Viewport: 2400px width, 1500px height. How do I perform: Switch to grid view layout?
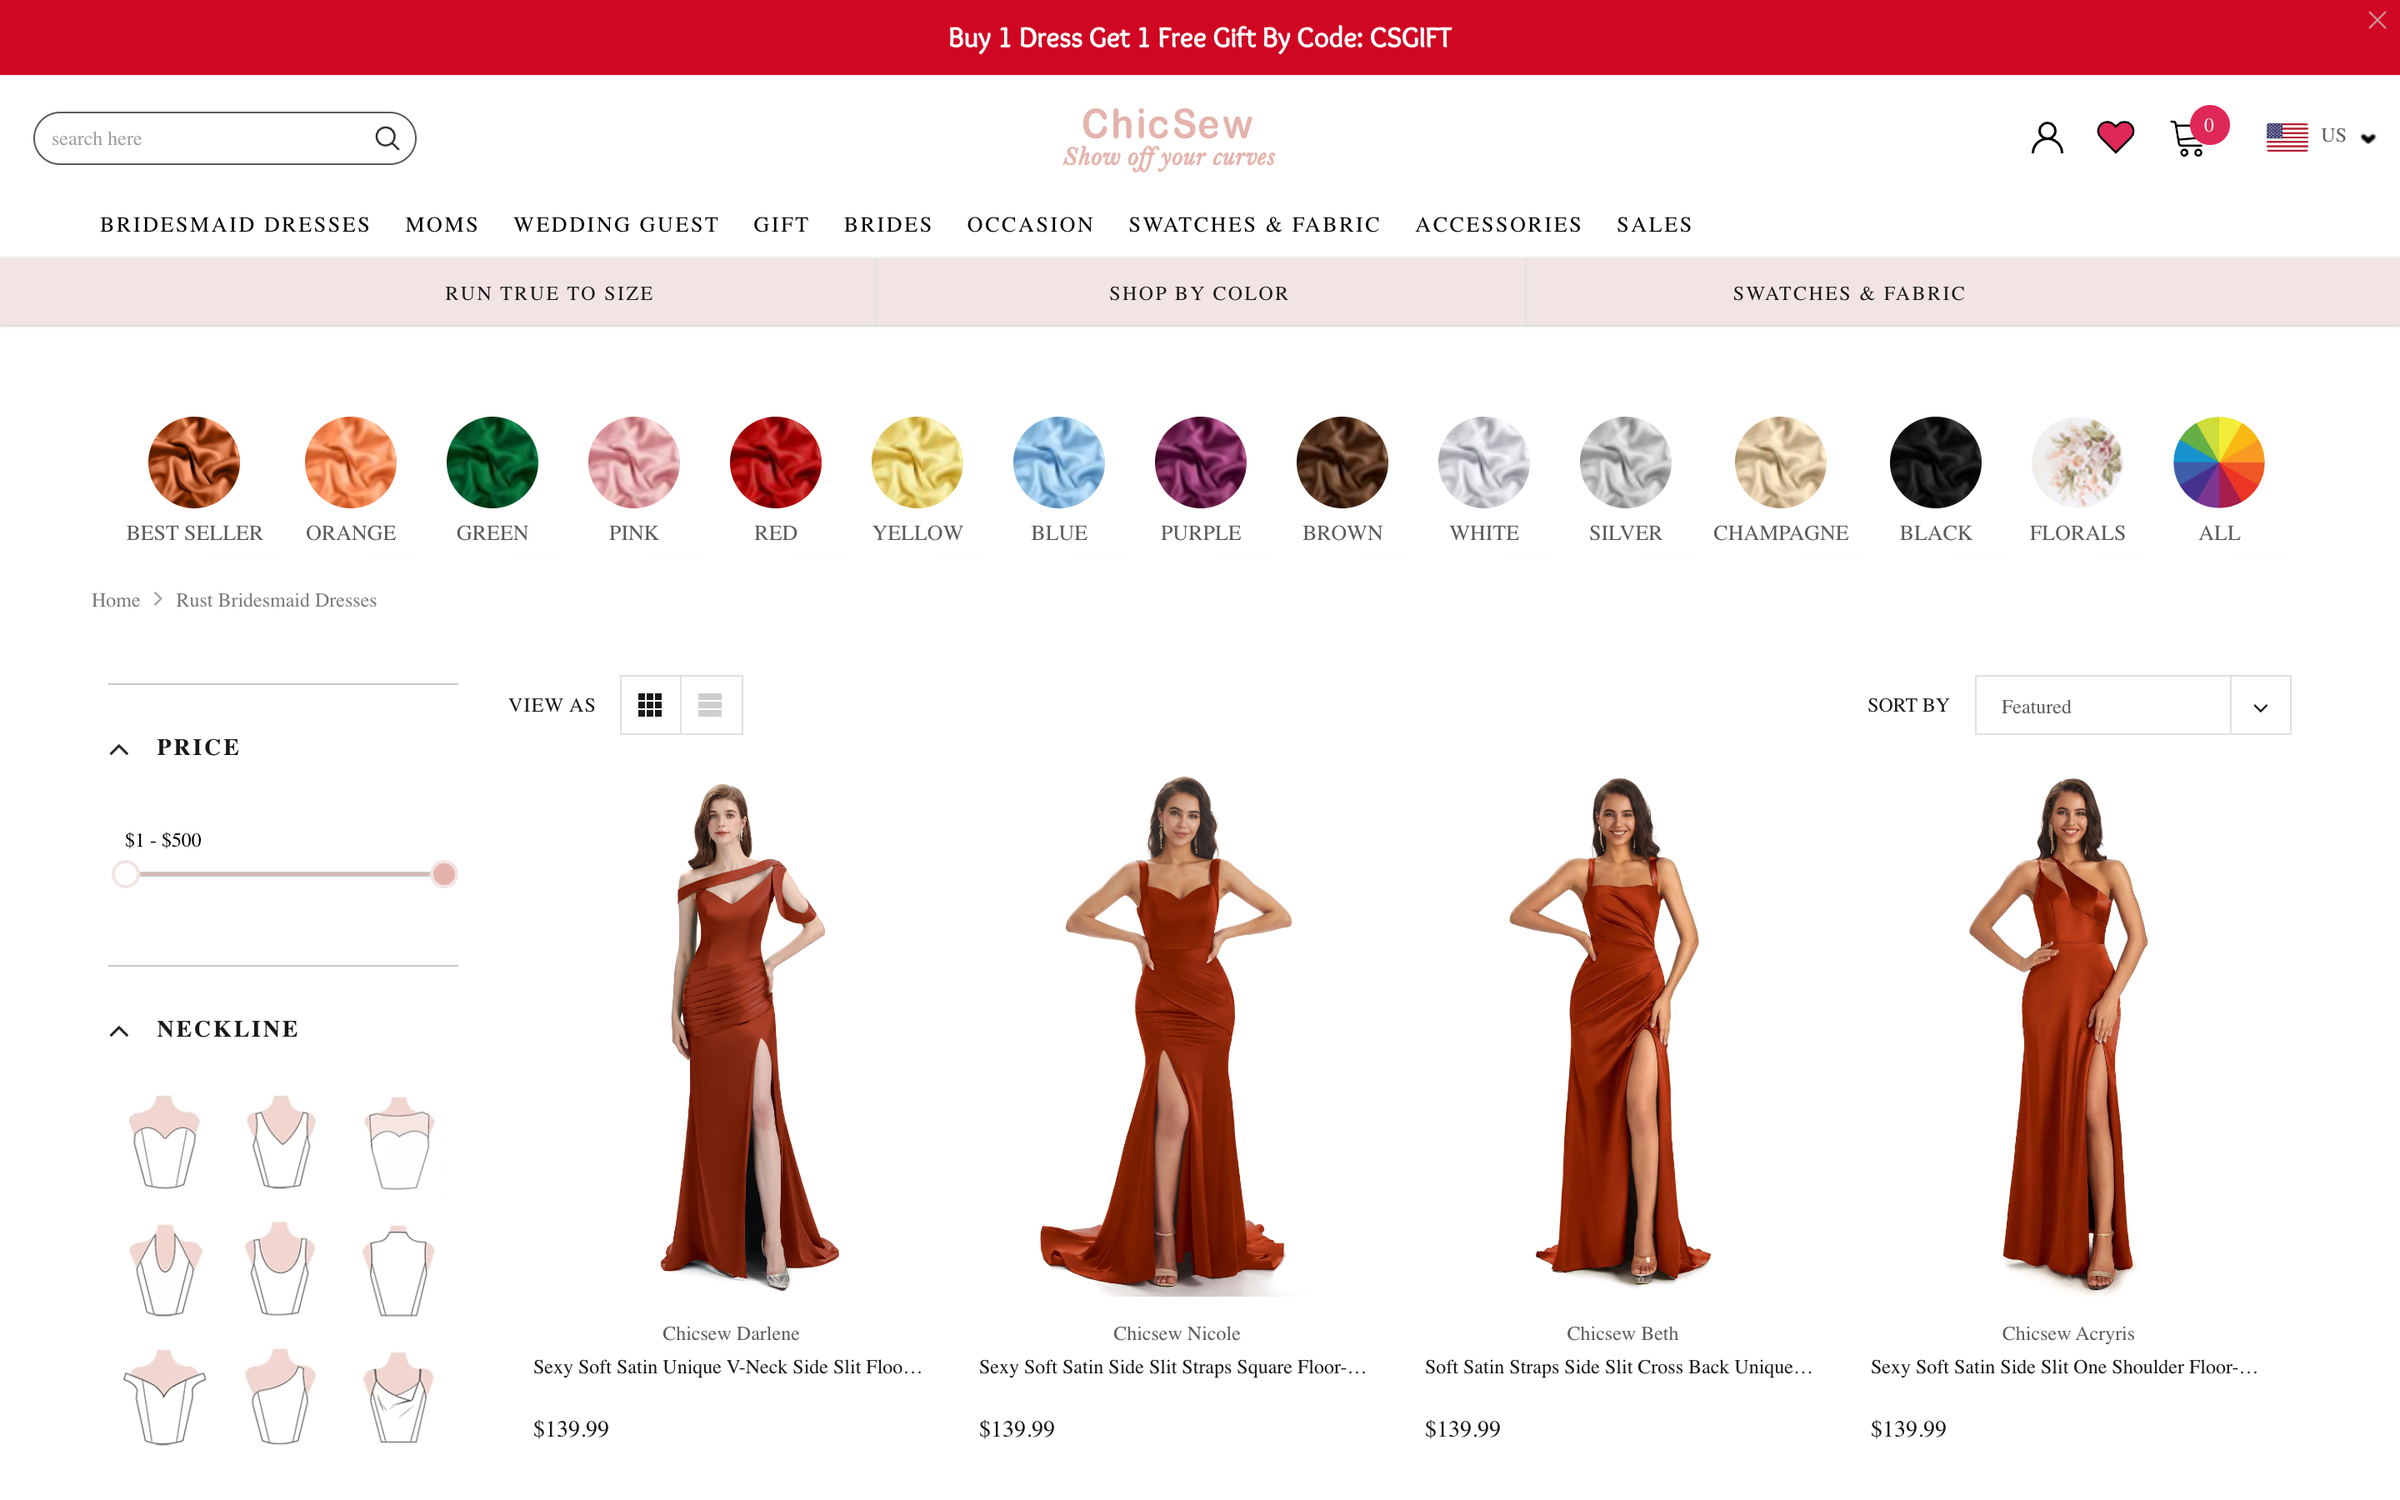click(651, 704)
